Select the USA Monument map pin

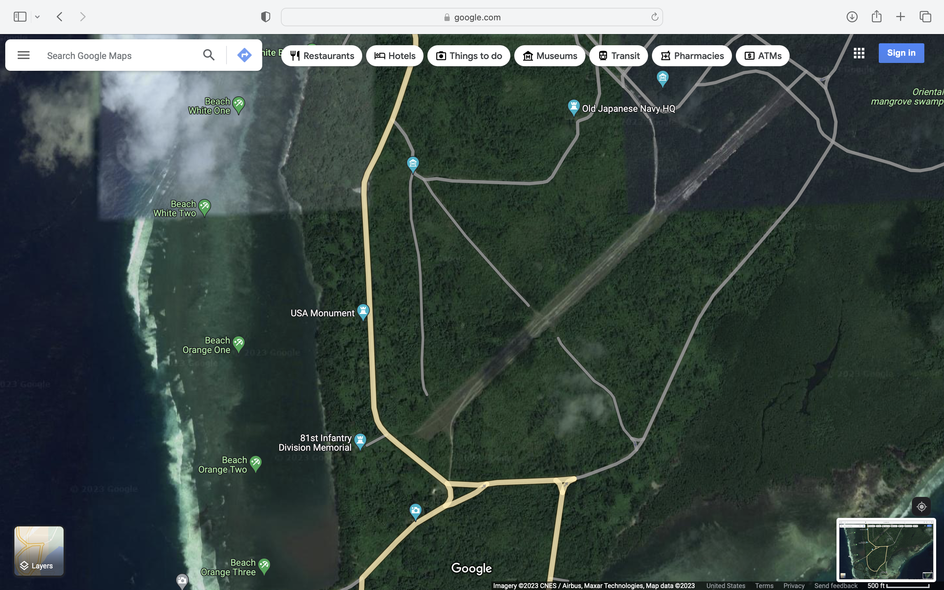point(363,311)
